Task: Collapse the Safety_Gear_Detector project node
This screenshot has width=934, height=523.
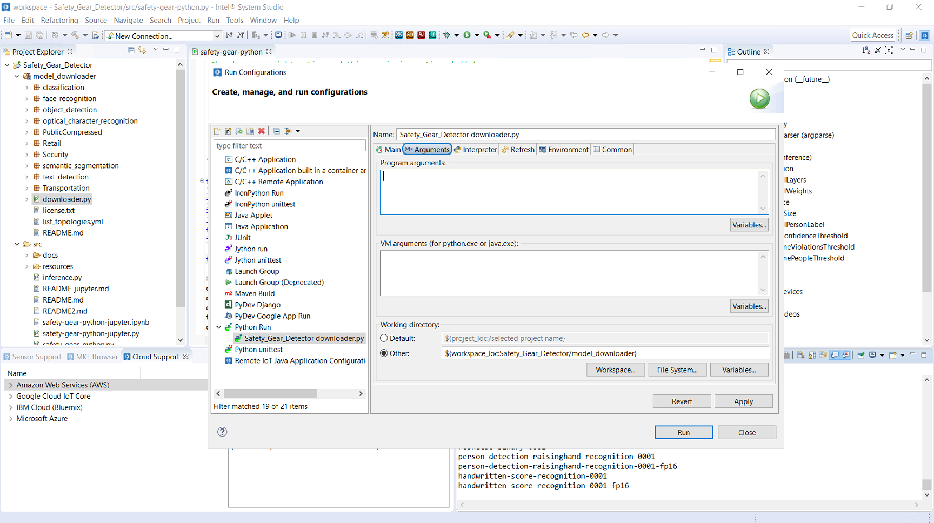Action: coord(7,65)
